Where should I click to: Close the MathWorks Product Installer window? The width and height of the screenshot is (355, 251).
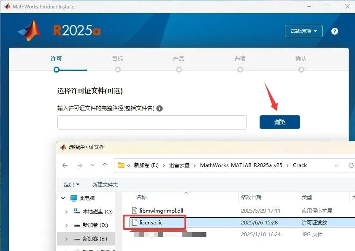[347, 6]
